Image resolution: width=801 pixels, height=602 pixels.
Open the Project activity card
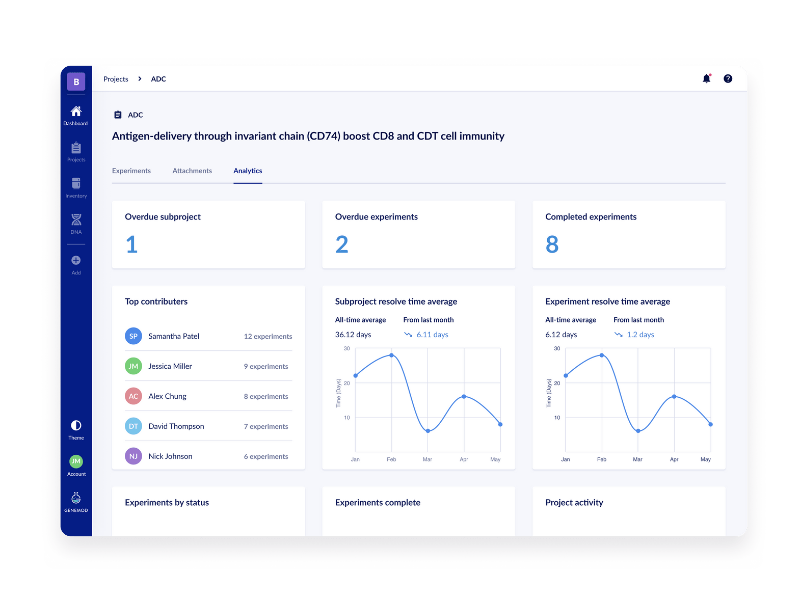coord(629,511)
